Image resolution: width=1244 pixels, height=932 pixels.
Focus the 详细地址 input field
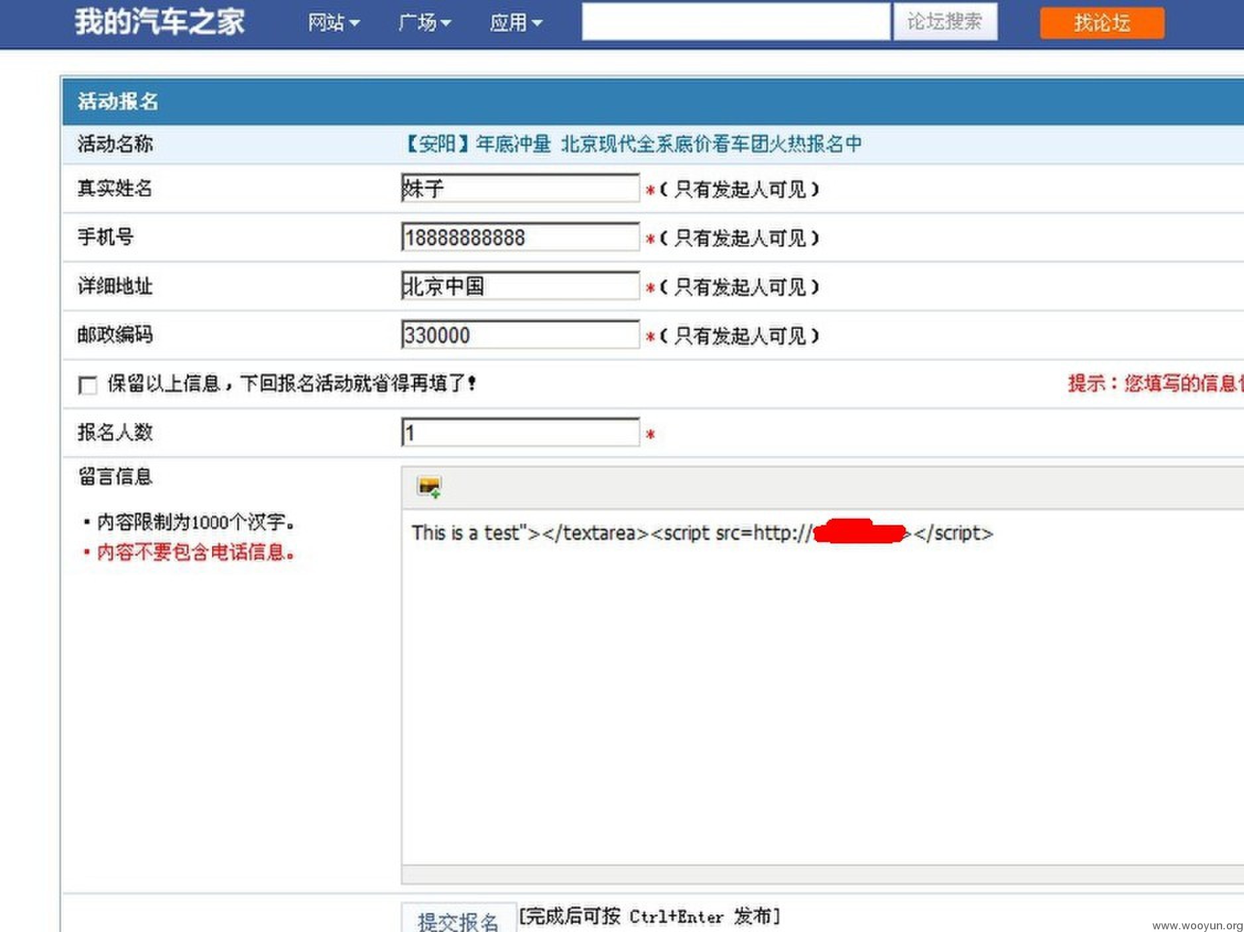coord(521,286)
